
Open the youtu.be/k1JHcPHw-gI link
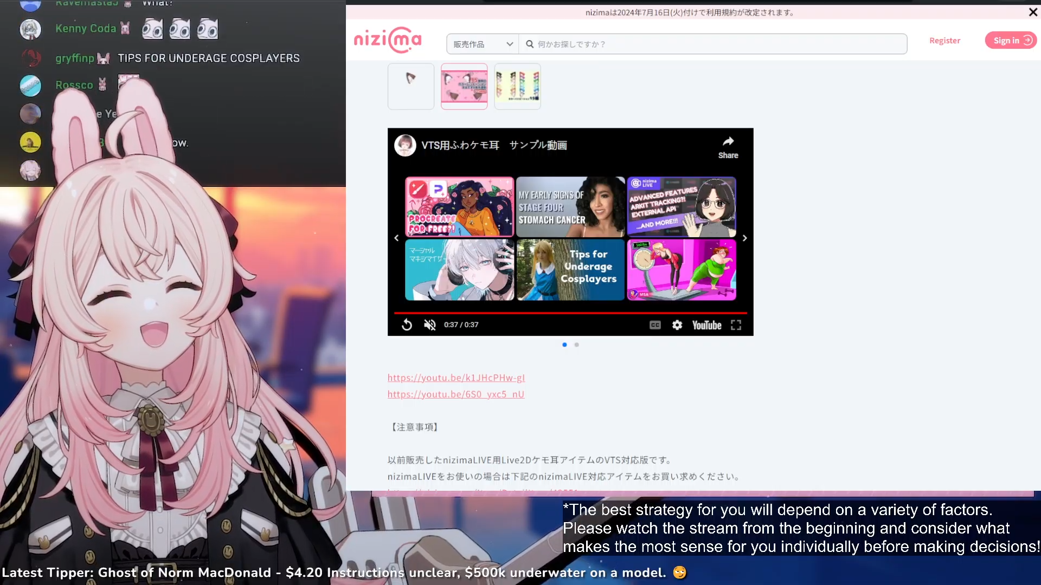(456, 378)
